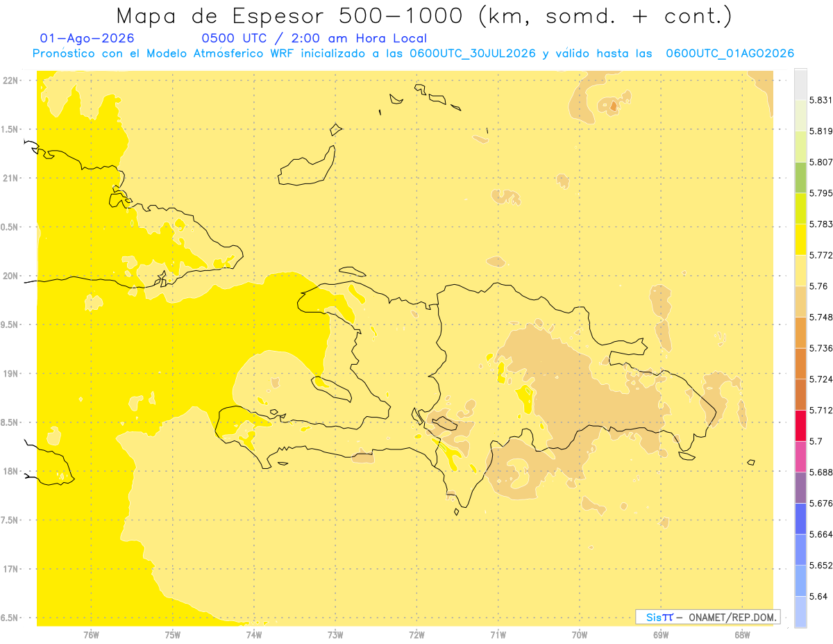Screen dimensions: 833x644
Task: Click the 5.724 colorbar label
Action: (x=821, y=379)
